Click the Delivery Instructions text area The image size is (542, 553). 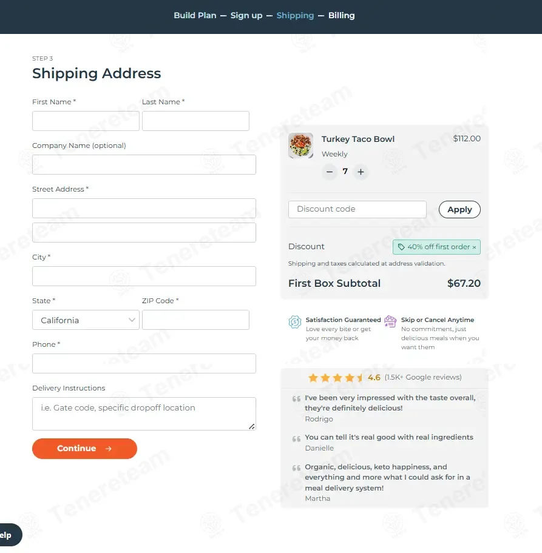(x=144, y=414)
